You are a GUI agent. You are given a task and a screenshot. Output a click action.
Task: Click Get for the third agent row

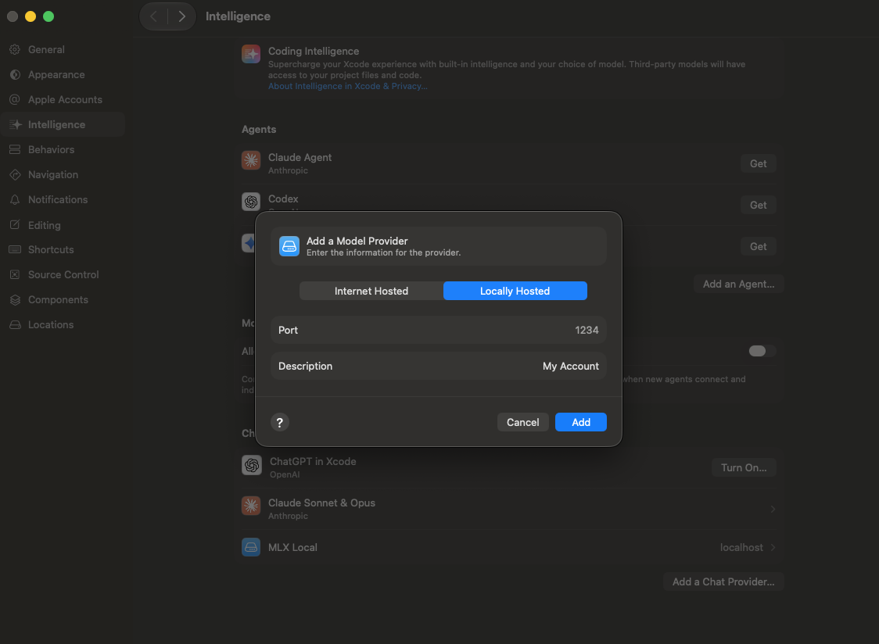coord(758,247)
